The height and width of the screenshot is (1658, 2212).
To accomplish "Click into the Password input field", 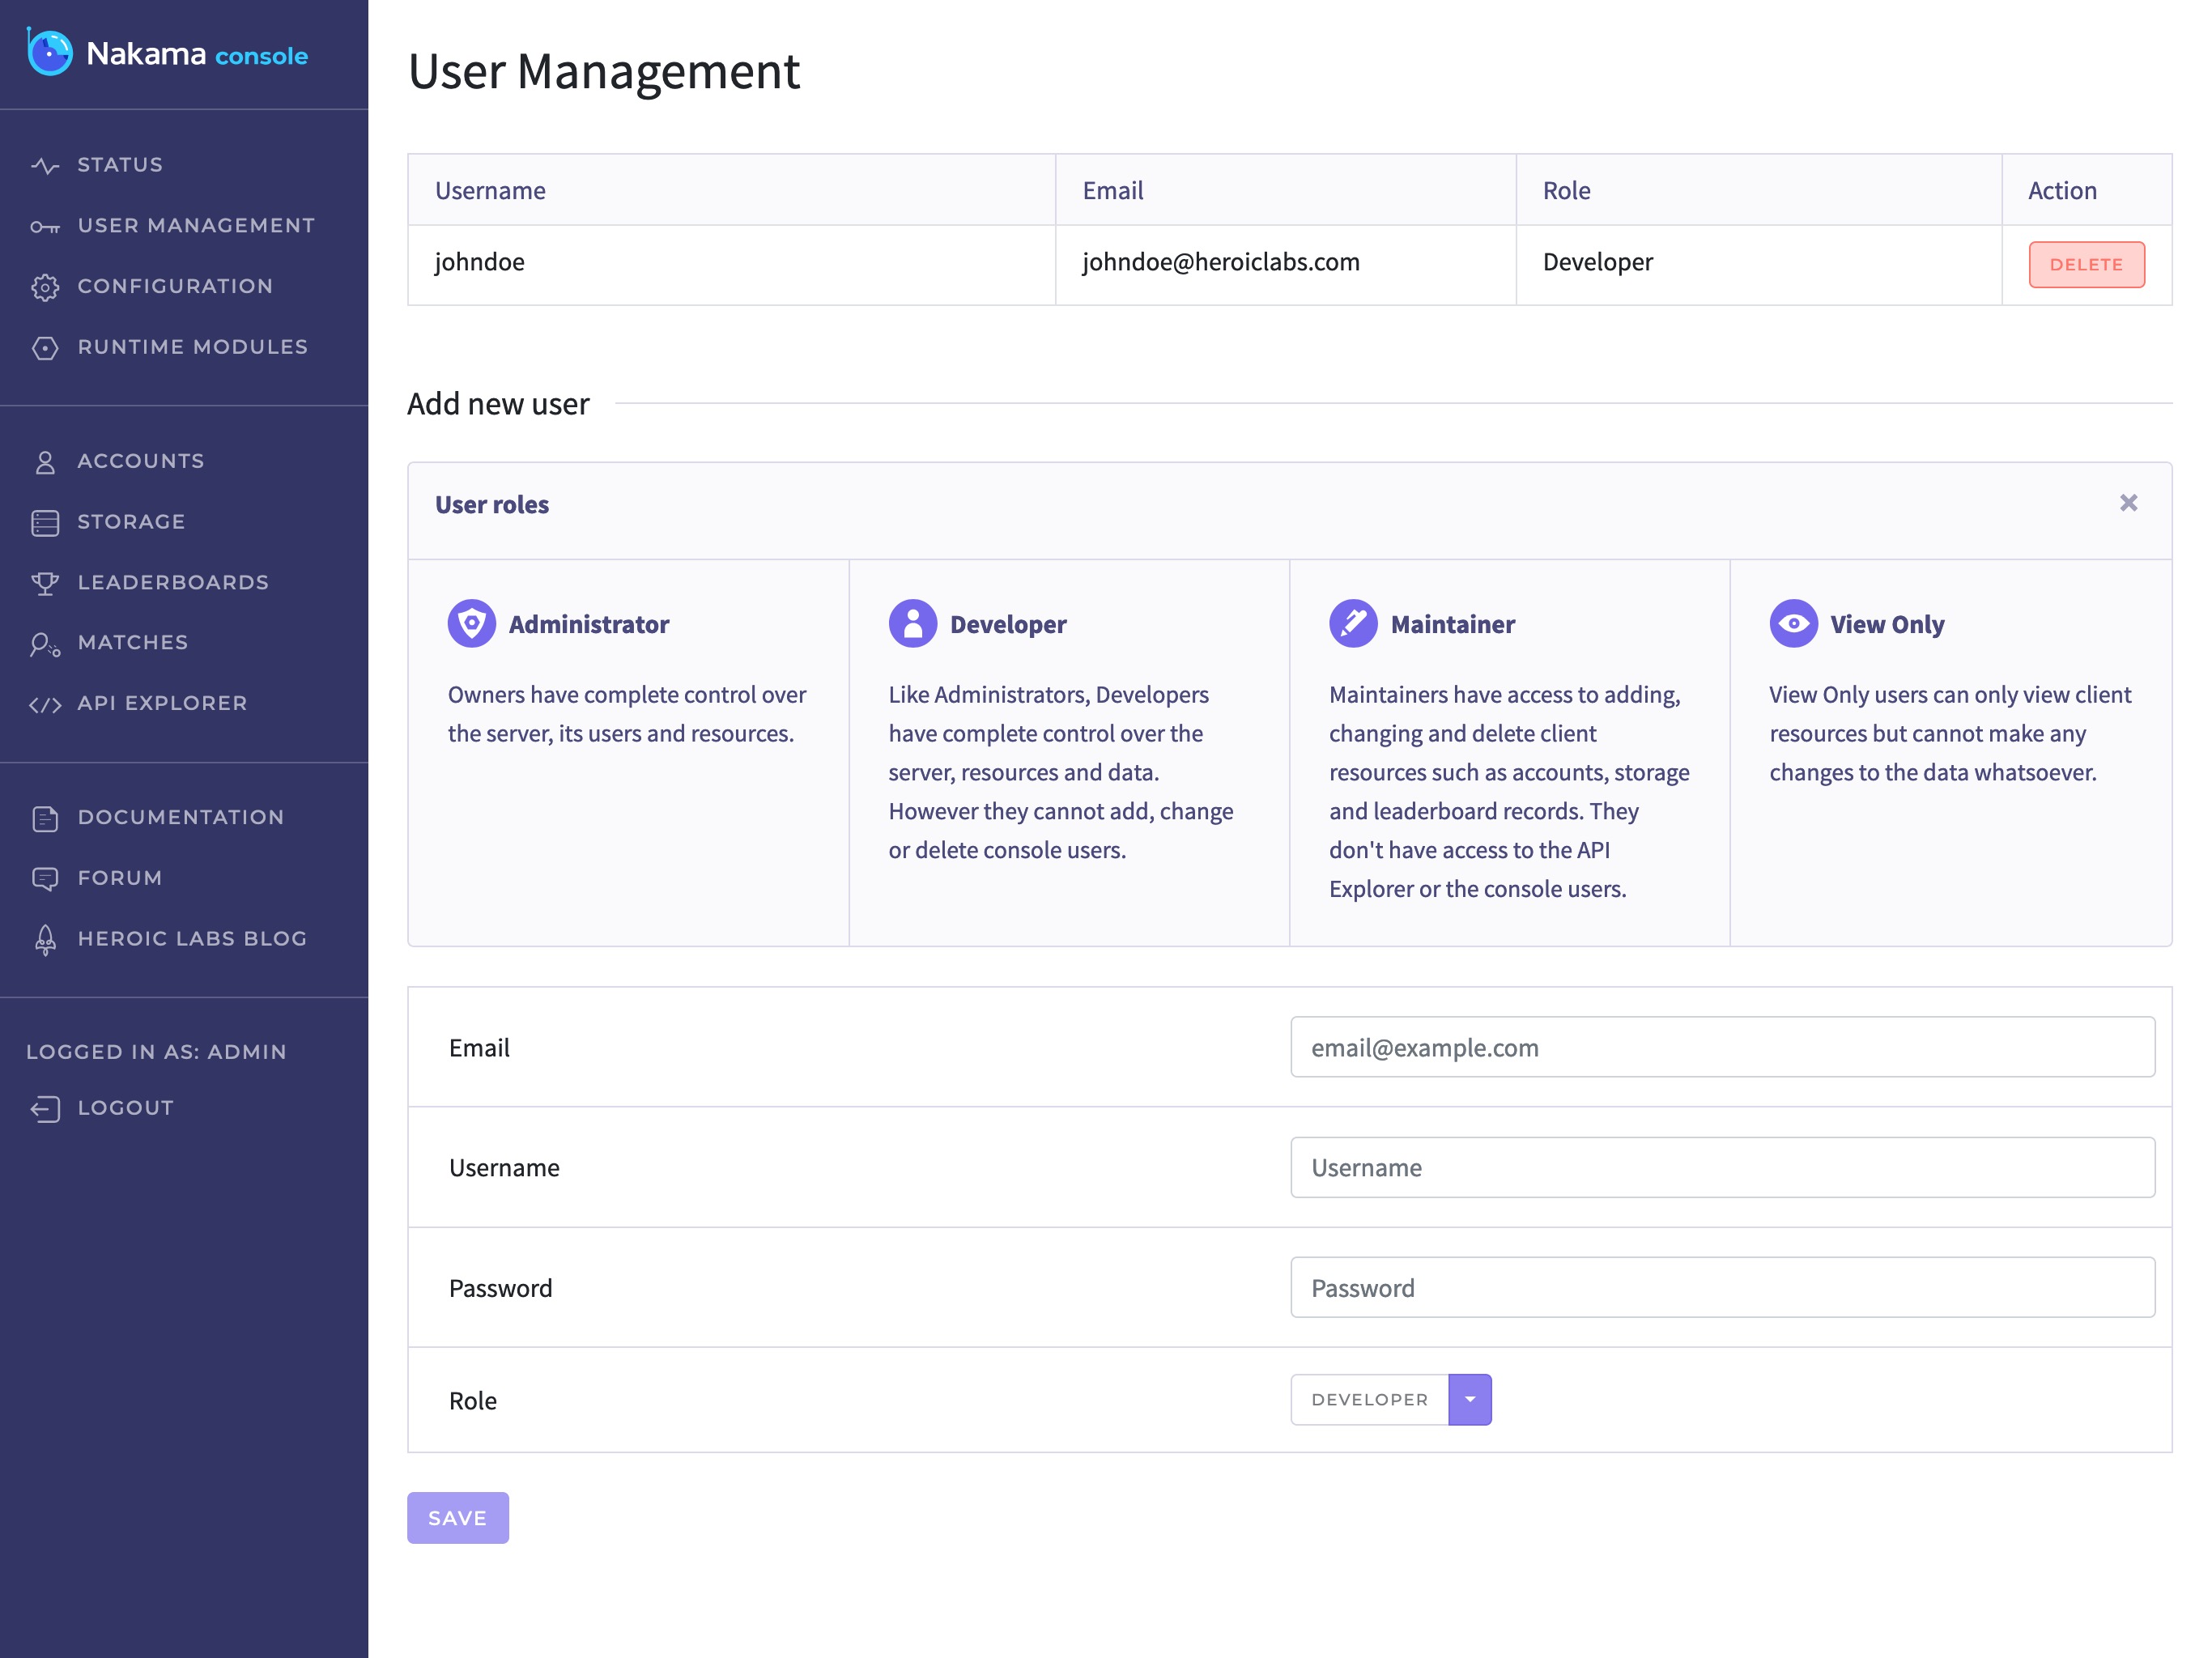I will (1721, 1288).
